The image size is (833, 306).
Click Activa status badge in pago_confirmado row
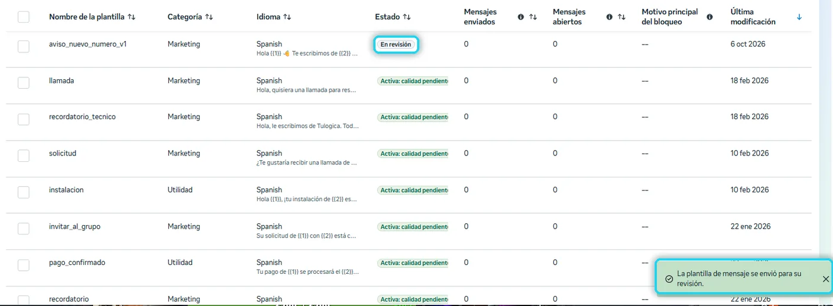412,263
